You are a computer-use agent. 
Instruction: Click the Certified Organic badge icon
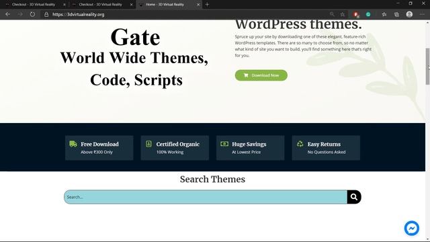[x=148, y=144]
